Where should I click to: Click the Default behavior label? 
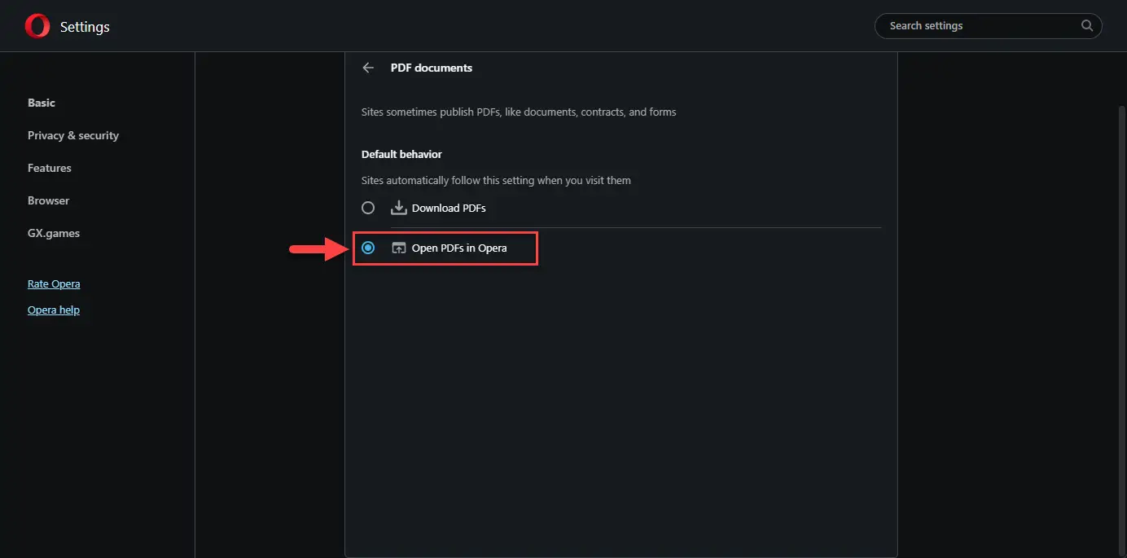pos(401,154)
